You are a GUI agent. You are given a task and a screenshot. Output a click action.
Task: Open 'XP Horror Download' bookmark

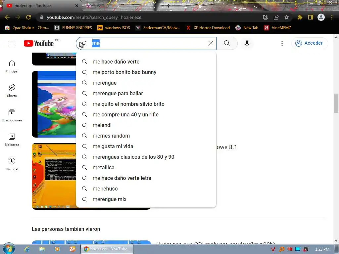click(x=208, y=28)
